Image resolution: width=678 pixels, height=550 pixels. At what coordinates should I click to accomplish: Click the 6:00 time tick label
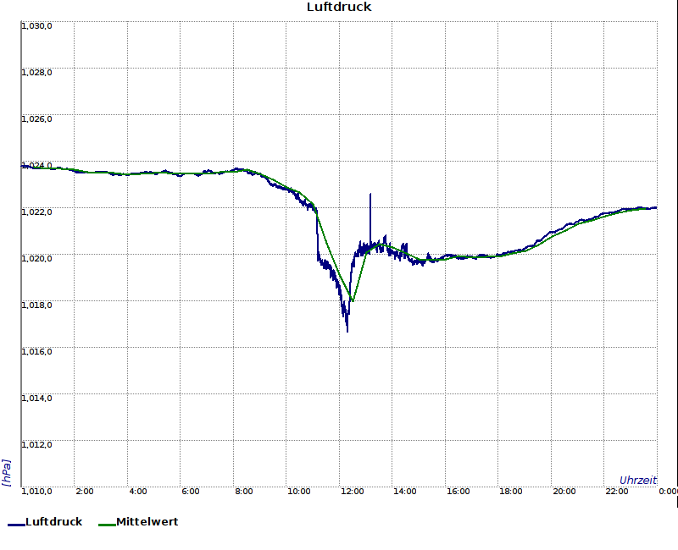coord(191,492)
